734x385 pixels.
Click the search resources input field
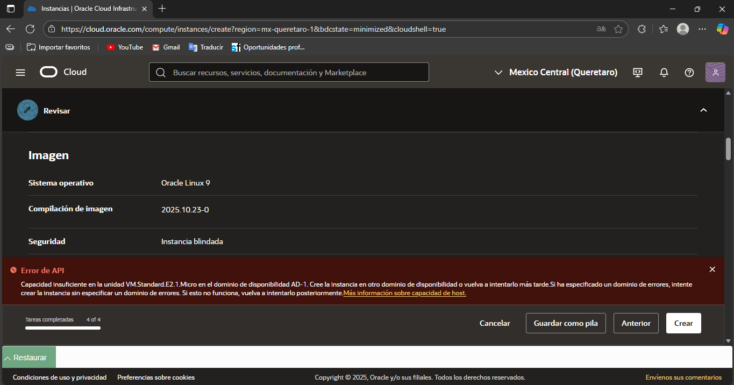[289, 73]
